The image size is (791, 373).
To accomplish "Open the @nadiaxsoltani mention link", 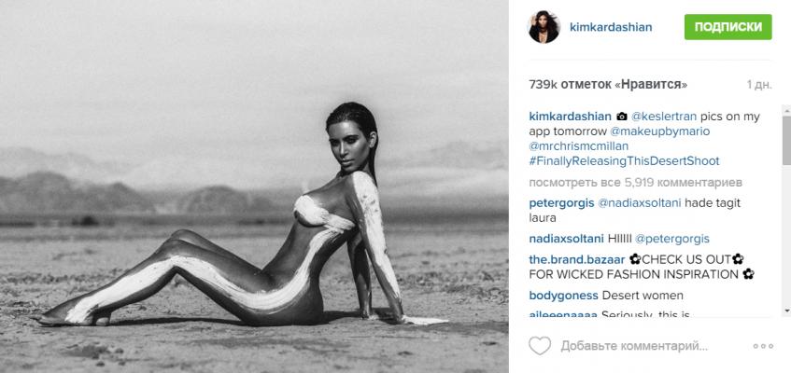I will pos(640,203).
